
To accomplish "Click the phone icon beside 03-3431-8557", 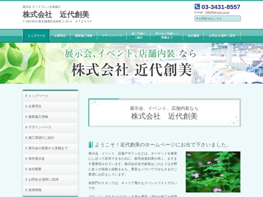I will point(197,7).
